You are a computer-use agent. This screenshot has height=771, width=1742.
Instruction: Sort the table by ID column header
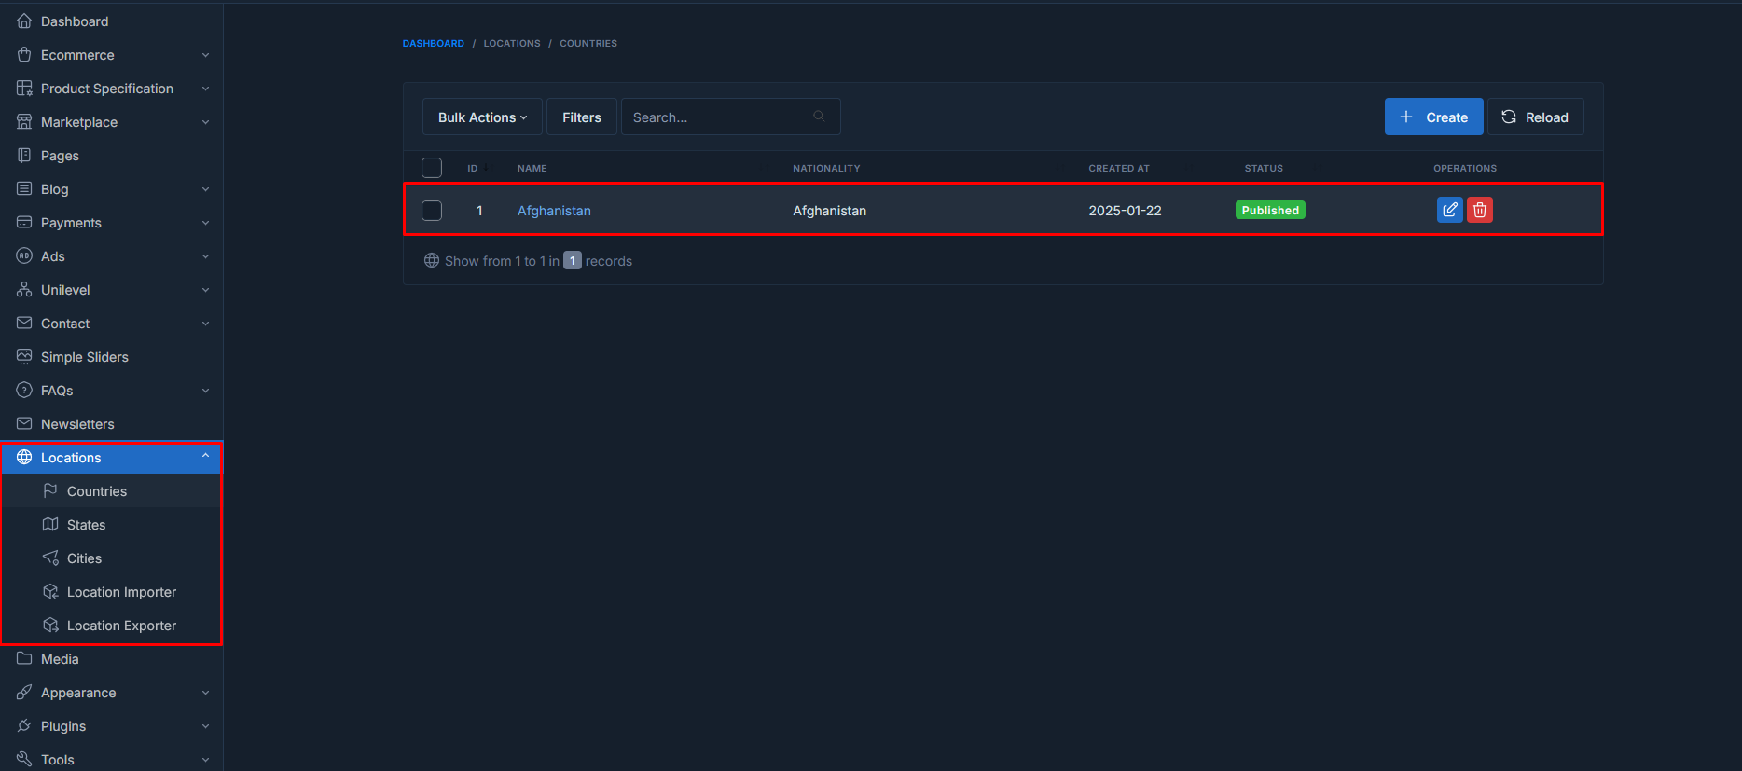[474, 169]
